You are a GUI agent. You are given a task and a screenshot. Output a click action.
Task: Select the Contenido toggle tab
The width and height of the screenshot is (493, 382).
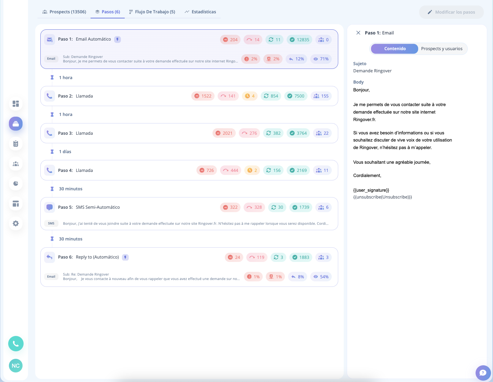tap(395, 49)
